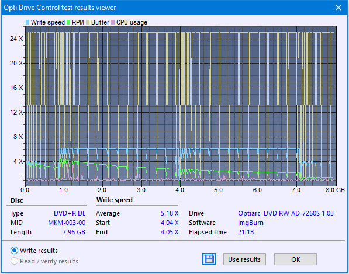Click the disc type value DVD+R DL
Viewport: 349px width, 274px height.
(70, 213)
